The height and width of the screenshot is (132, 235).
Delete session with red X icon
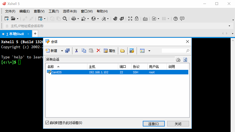(x=98, y=50)
